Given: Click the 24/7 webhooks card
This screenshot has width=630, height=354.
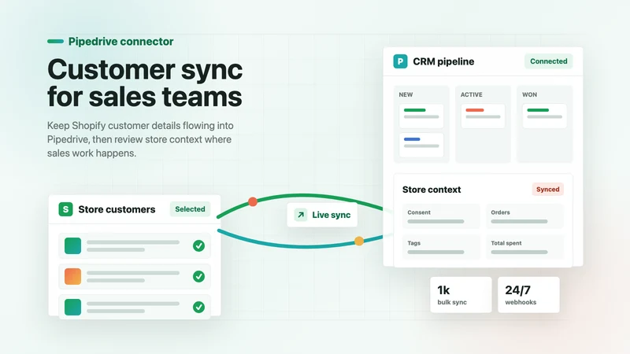Looking at the screenshot, I should tap(528, 294).
